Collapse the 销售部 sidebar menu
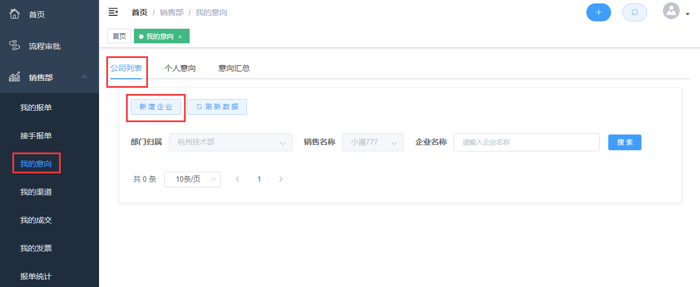Image resolution: width=700 pixels, height=287 pixels. coord(84,77)
